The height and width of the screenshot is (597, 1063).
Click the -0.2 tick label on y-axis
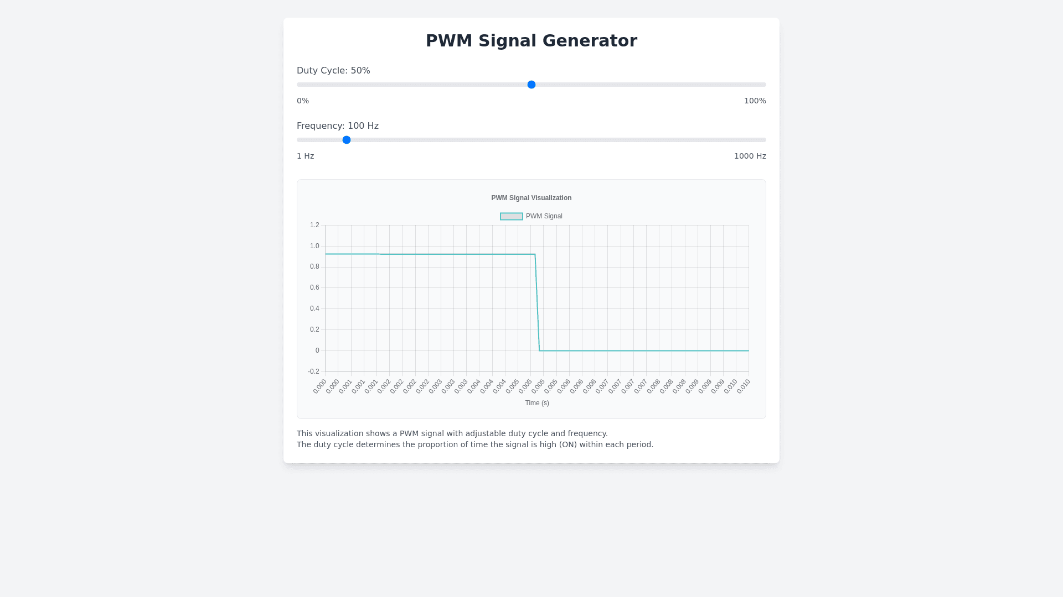(313, 371)
